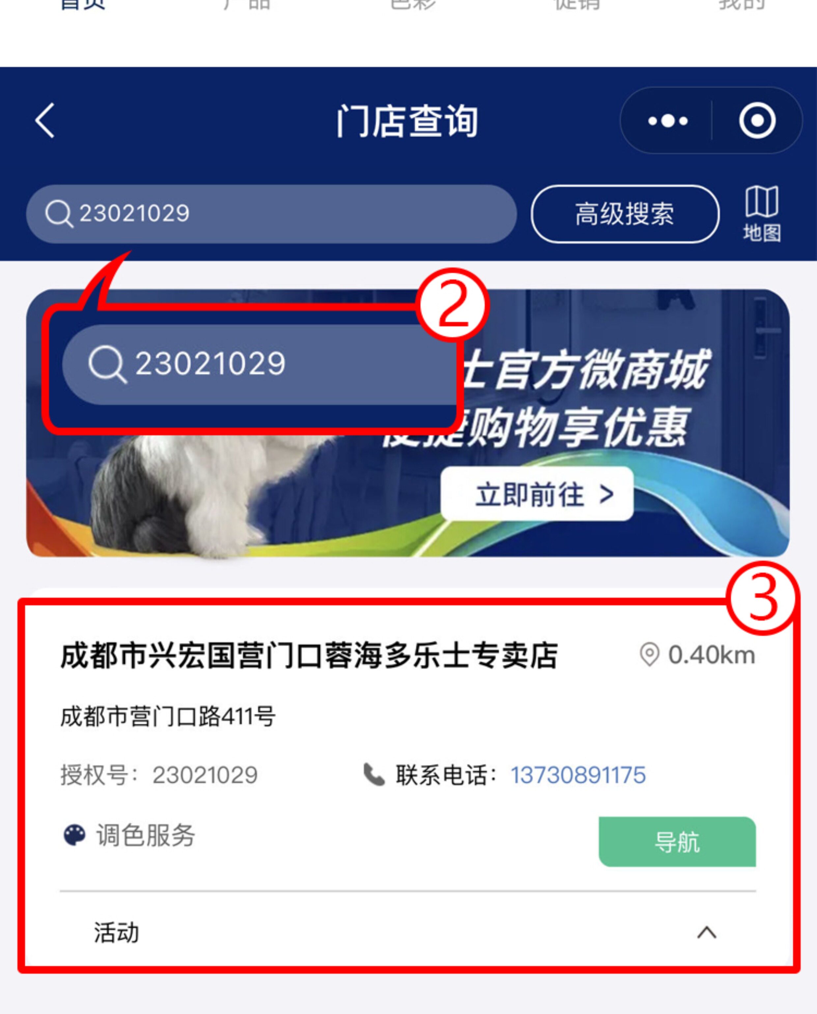
Task: Click the palette icon for 调色服务
Action: pyautogui.click(x=74, y=836)
